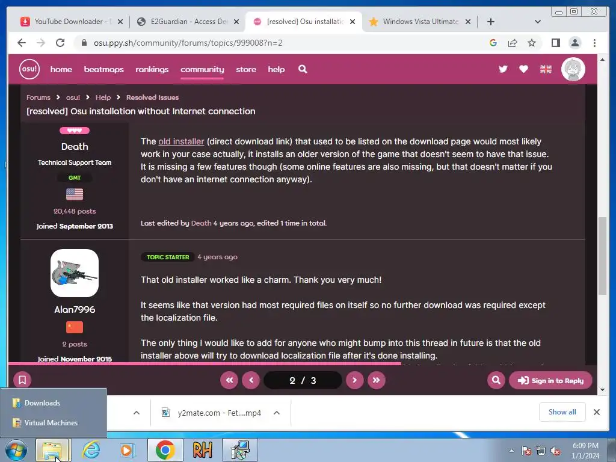616x462 pixels.
Task: Click Chrome forward arrow
Action: point(41,43)
